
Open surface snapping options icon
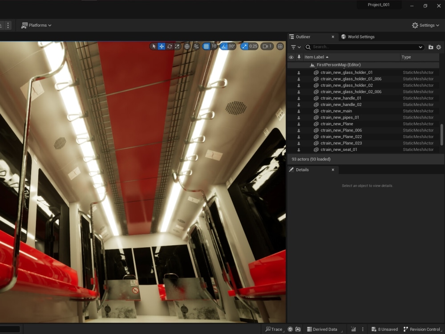196,46
